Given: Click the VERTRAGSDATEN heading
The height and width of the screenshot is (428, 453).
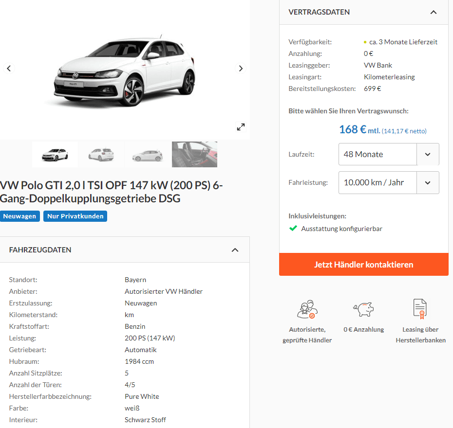Looking at the screenshot, I should [319, 12].
